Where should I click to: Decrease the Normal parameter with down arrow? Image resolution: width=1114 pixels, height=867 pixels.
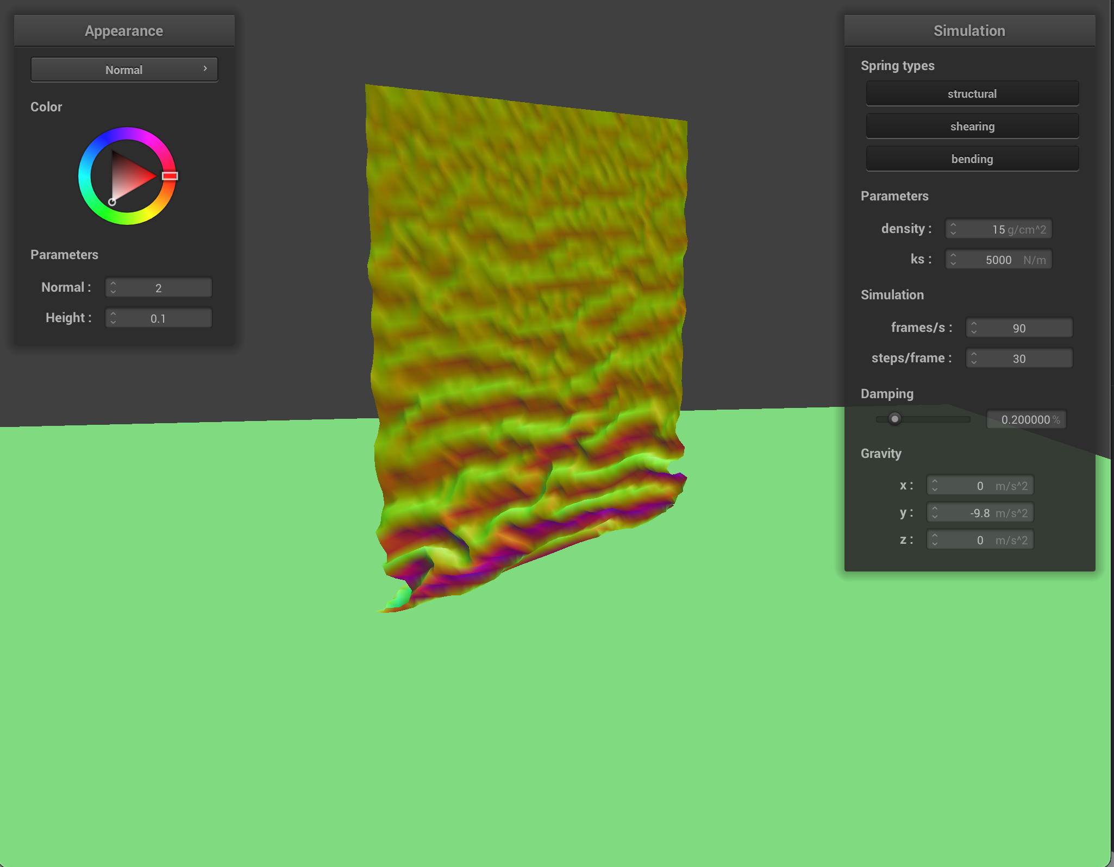pos(113,292)
